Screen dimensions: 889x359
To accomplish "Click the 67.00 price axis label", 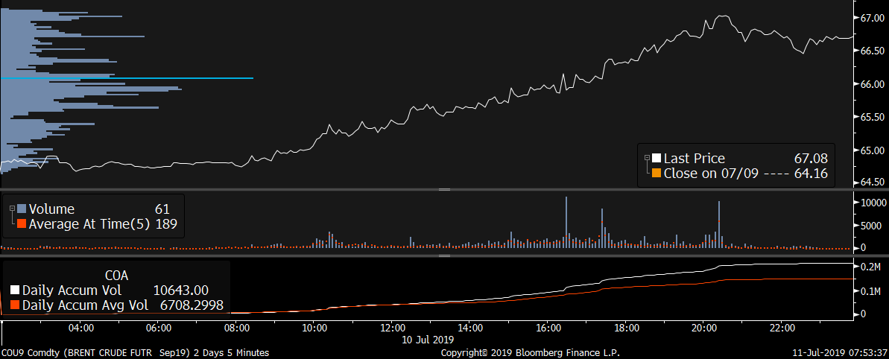I will [873, 18].
